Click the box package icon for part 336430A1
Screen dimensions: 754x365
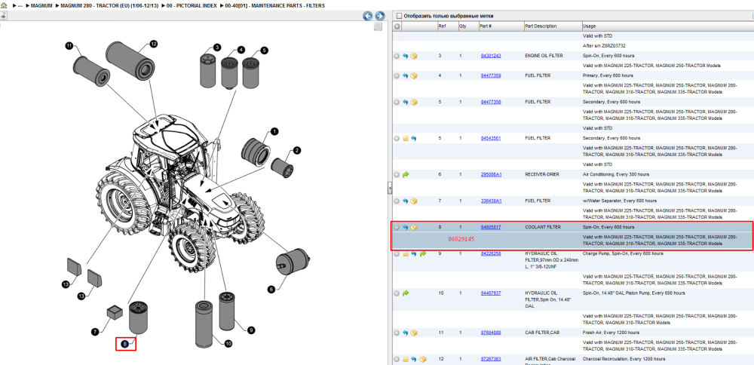tap(414, 201)
